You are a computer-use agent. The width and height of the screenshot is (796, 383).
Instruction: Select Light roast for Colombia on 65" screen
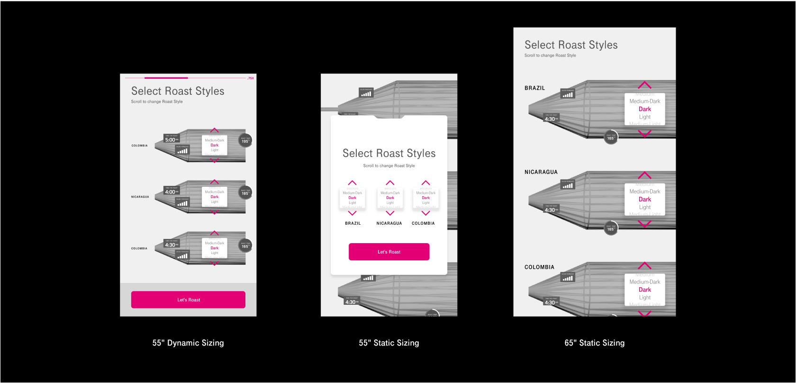coord(644,297)
